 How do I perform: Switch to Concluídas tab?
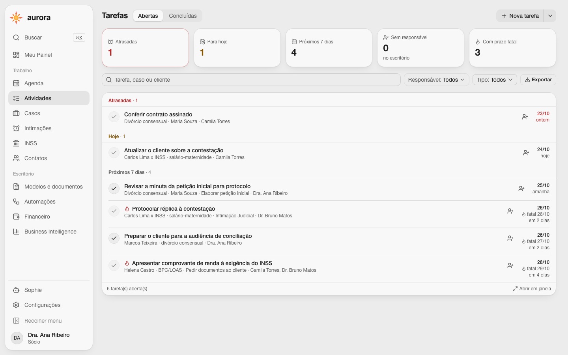183,16
